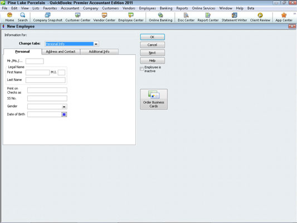This screenshot has width=297, height=223.
Task: Click the Next button
Action: (x=152, y=52)
